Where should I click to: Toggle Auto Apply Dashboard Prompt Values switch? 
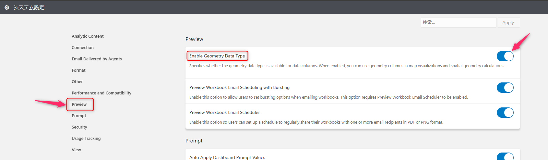coord(505,157)
